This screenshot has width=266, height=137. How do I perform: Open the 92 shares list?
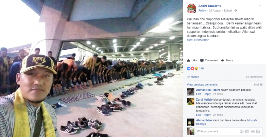click(193, 77)
